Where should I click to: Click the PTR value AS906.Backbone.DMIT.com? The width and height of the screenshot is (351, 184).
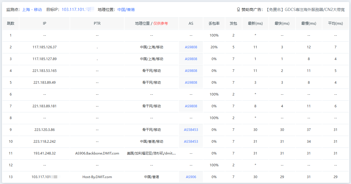tap(97, 153)
